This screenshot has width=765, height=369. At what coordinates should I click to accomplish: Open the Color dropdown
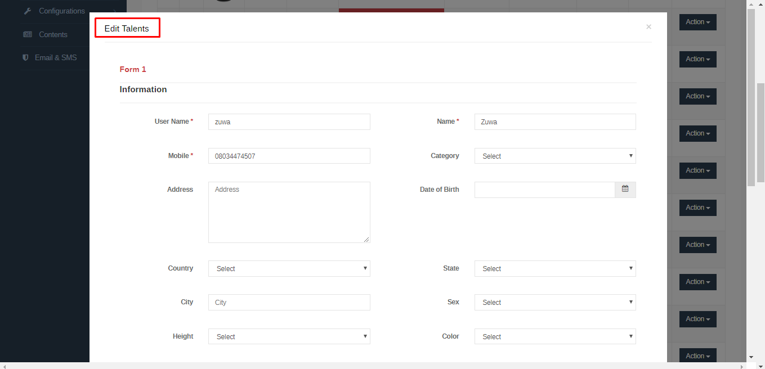(555, 336)
